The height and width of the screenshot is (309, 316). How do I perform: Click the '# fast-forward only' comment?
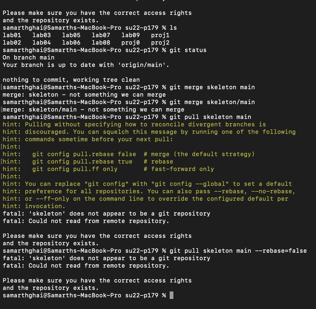pyautogui.click(x=179, y=169)
